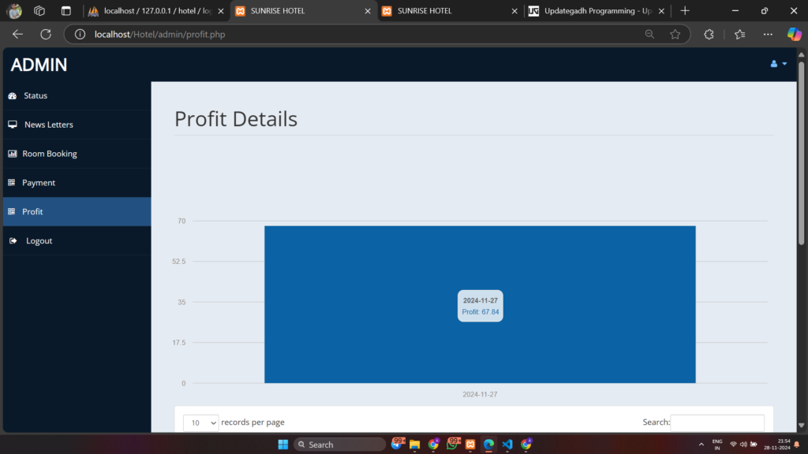The width and height of the screenshot is (808, 454).
Task: Click the profit bar for 2024-11-27
Action: [480, 304]
